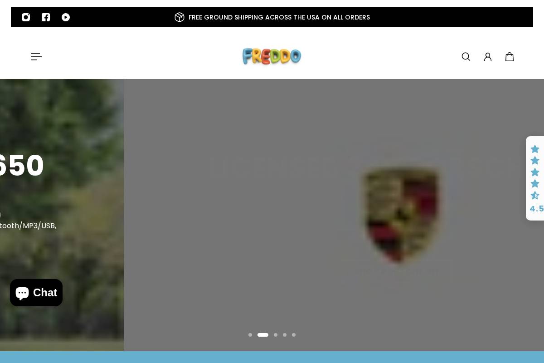544x363 pixels.
Task: Click the active slide progress indicator
Action: pos(263,335)
